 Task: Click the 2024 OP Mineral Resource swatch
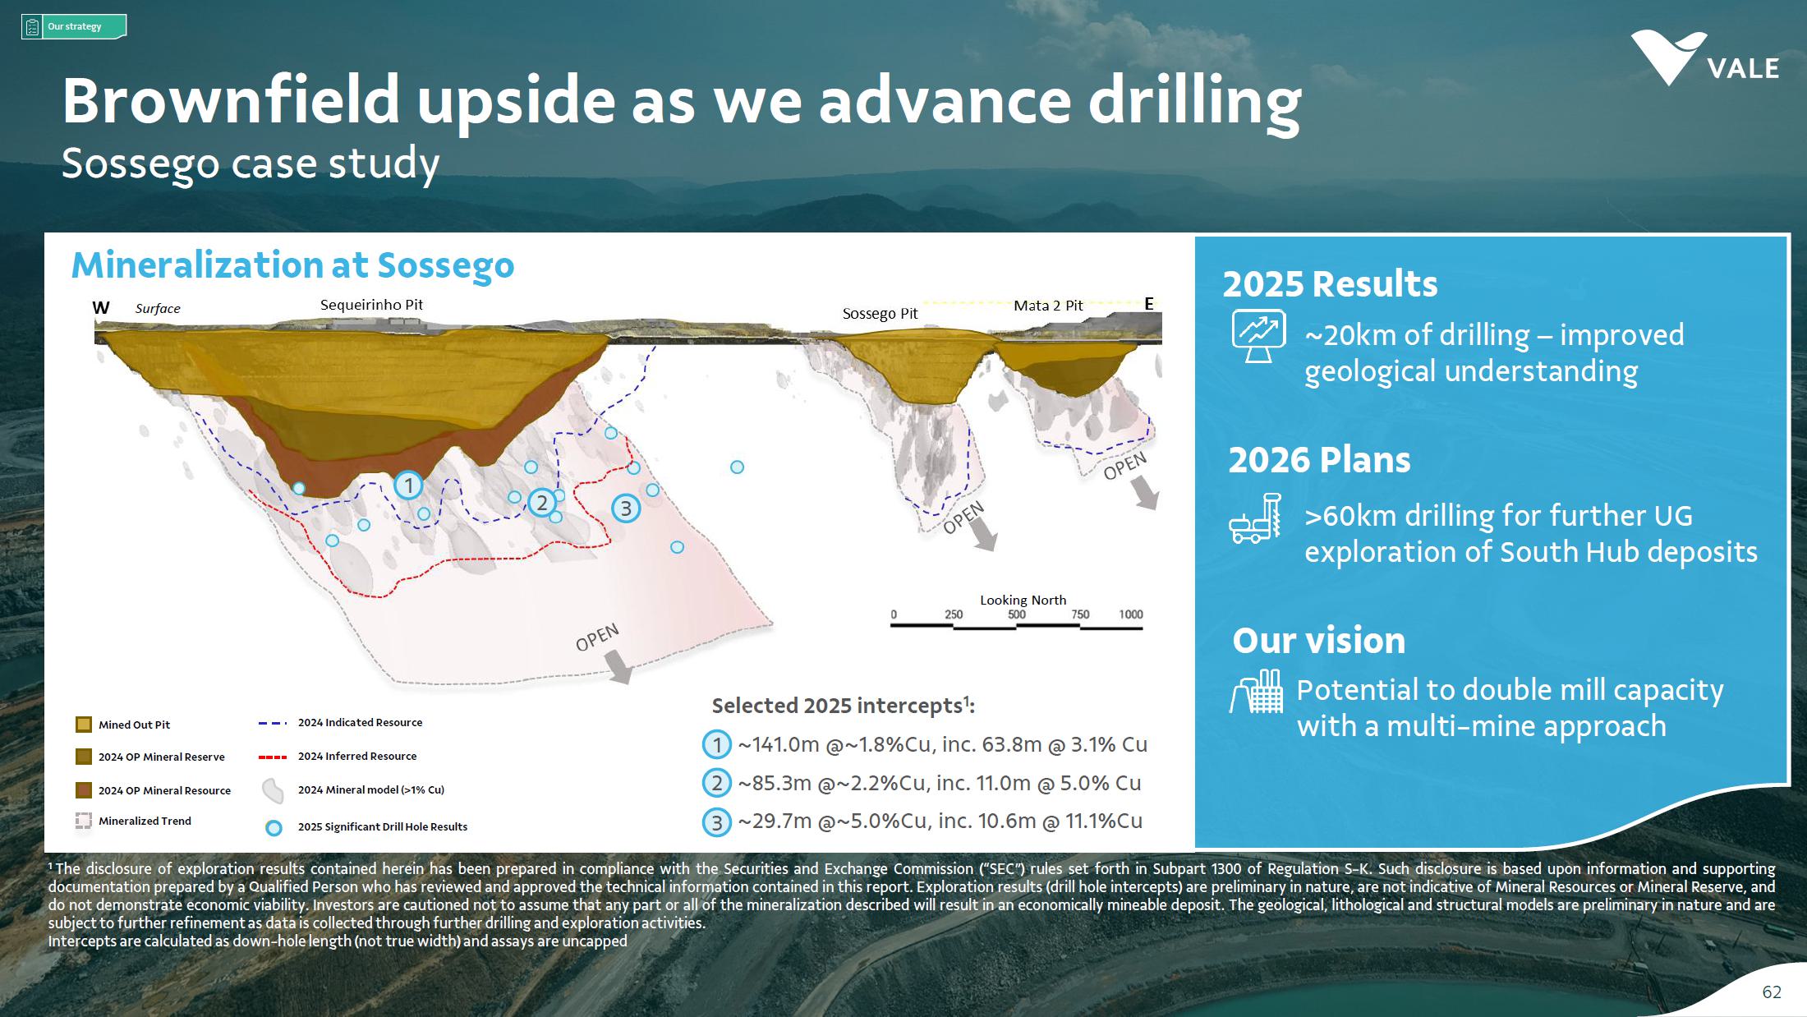coord(83,790)
